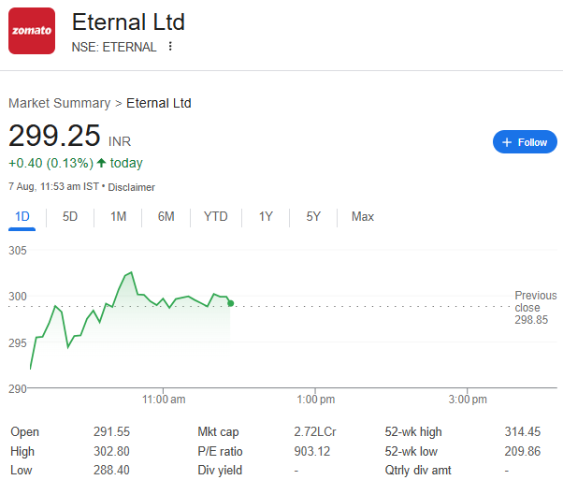Screen dimensions: 563x480
Task: Open the three-dot menu beside NSE: ETERNAL
Action: (x=170, y=47)
